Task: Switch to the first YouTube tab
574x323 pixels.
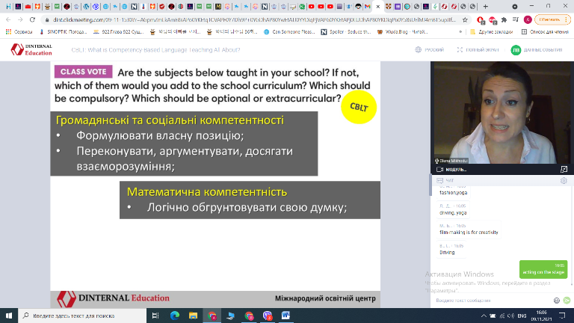Action: pyautogui.click(x=312, y=6)
